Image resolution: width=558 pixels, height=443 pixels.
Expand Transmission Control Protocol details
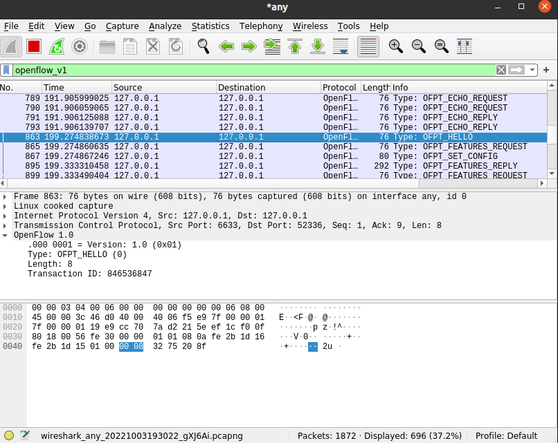[5, 225]
